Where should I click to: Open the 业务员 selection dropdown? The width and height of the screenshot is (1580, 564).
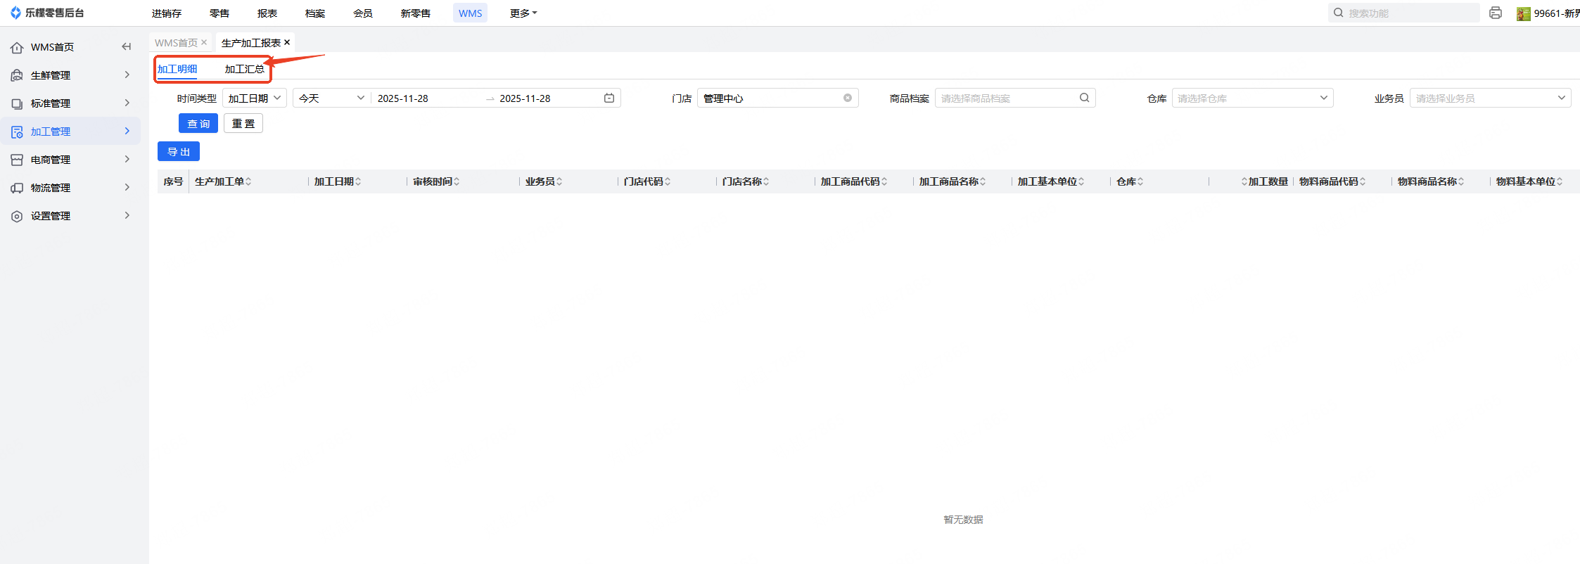1490,98
